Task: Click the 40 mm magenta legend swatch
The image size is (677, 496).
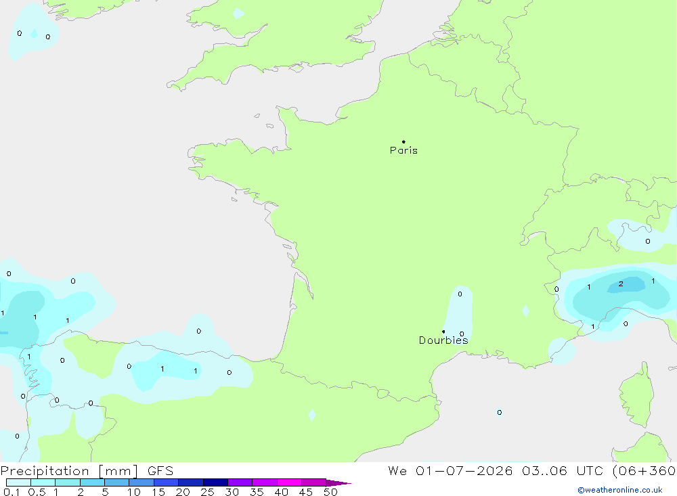Action: (289, 482)
